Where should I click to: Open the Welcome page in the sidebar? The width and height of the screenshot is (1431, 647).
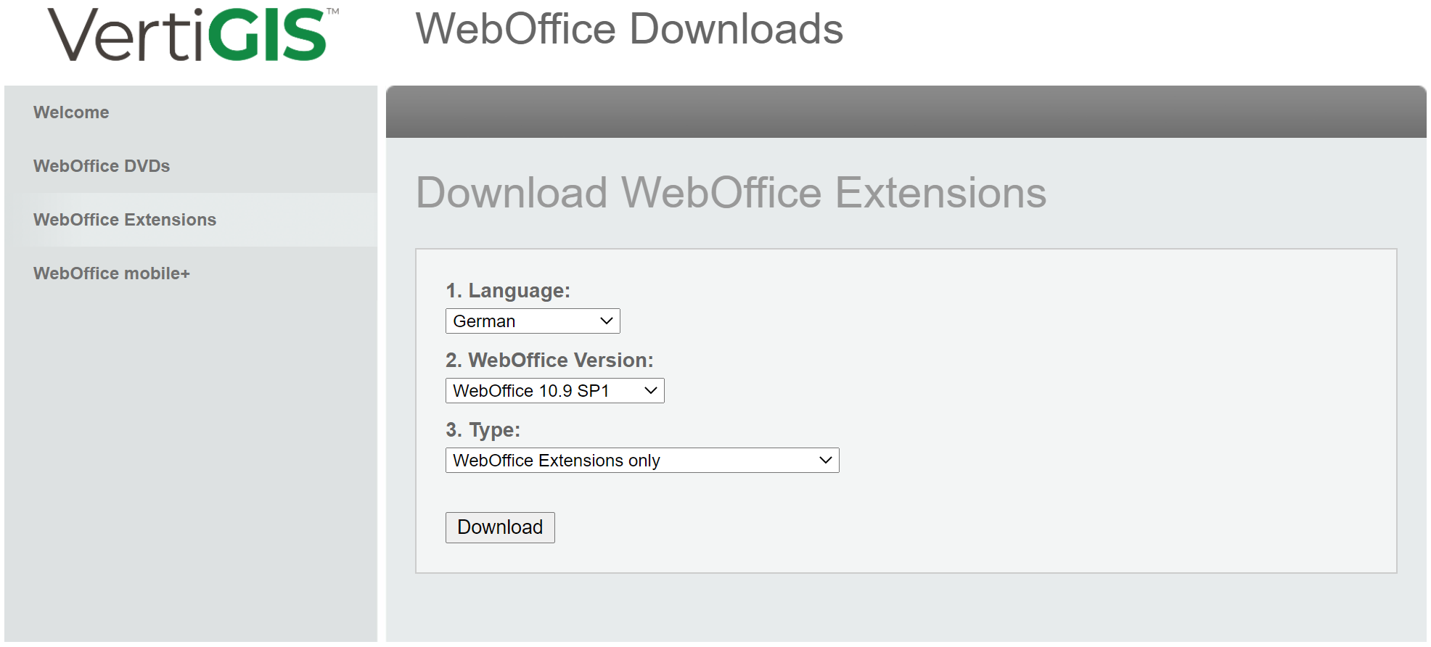tap(70, 112)
